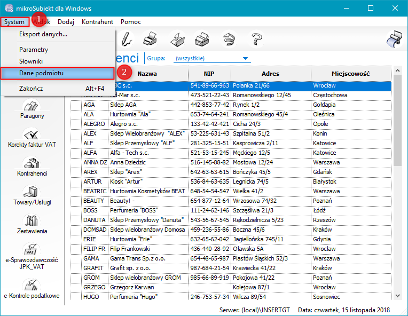408x316 pixels.
Task: Expand the Grupa dropdown list
Action: pyautogui.click(x=246, y=58)
